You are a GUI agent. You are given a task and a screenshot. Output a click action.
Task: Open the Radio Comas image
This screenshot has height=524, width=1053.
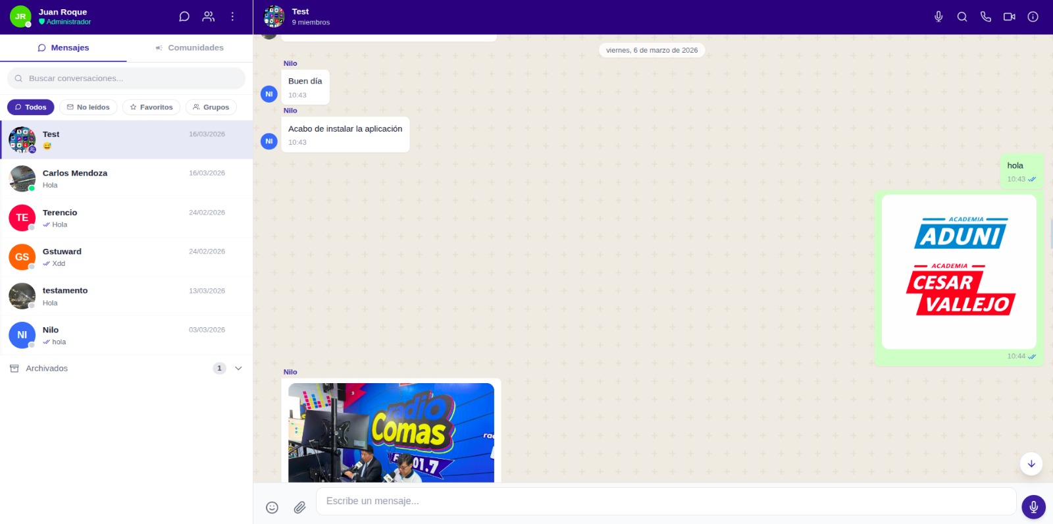point(391,432)
